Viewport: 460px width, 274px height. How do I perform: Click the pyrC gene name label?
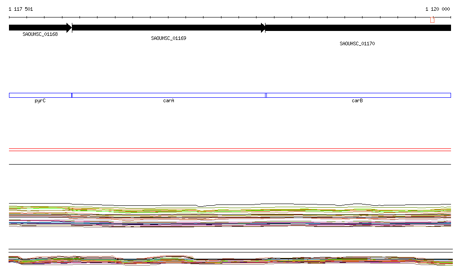click(40, 101)
